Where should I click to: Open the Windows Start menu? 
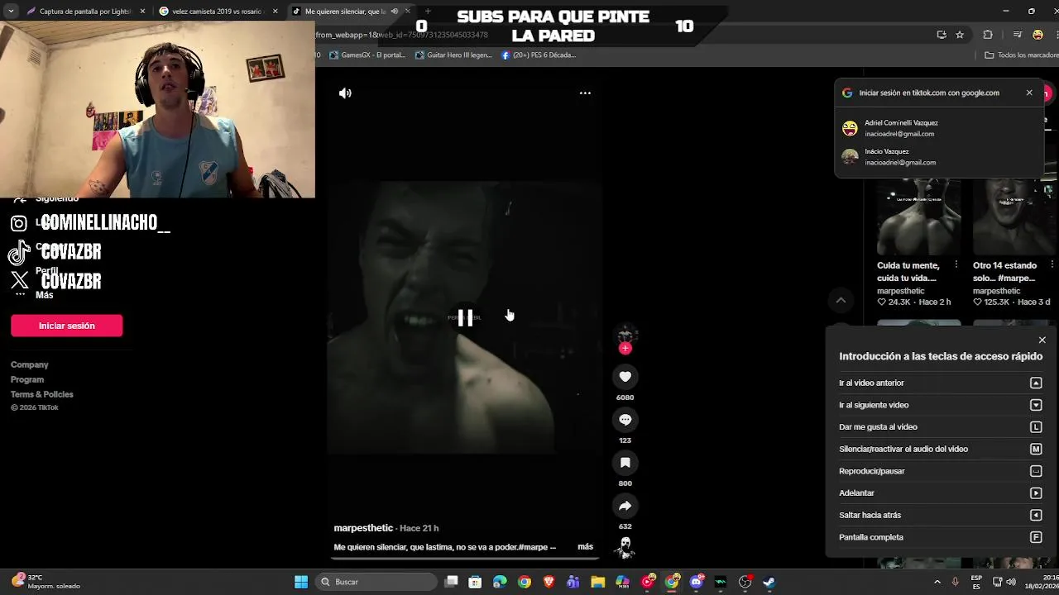click(x=301, y=582)
